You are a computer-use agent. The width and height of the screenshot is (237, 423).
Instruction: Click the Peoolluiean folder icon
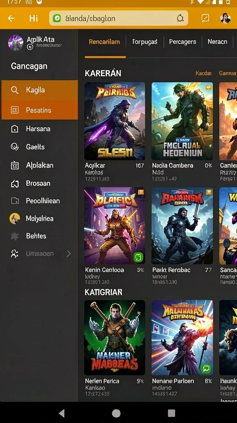click(x=14, y=201)
